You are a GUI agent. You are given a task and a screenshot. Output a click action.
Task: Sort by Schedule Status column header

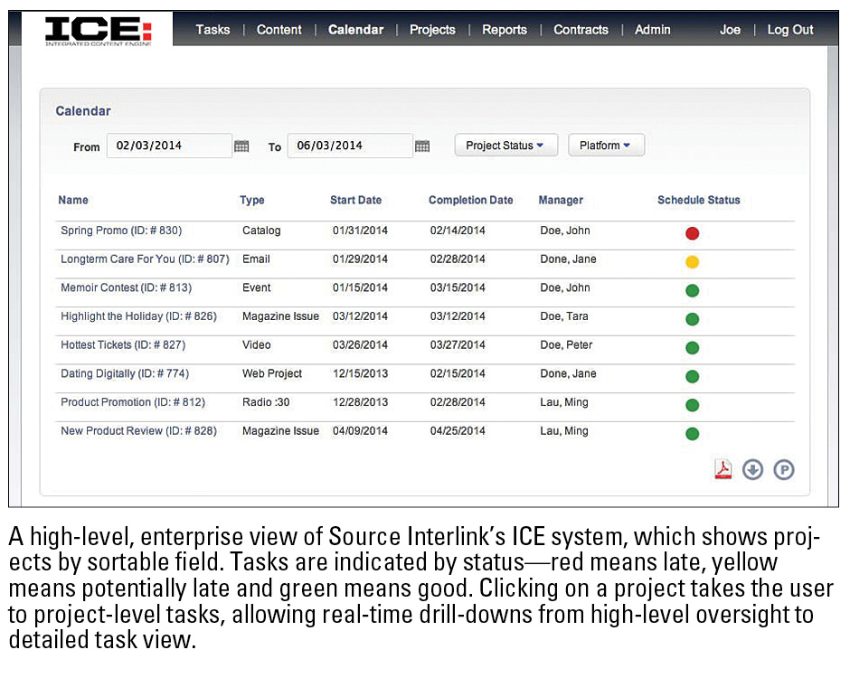[x=698, y=200]
